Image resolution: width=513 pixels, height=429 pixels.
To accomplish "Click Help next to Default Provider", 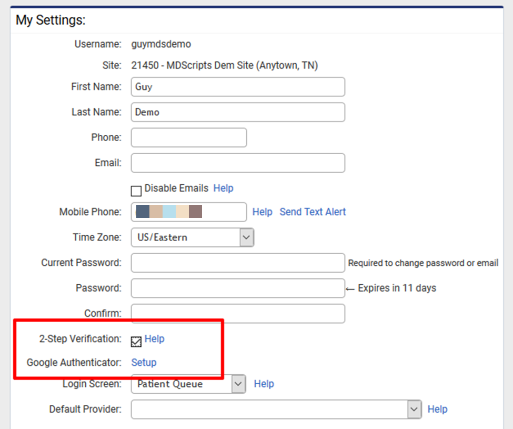I will 438,409.
